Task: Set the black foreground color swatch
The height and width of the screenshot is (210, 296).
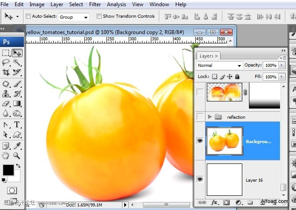Action: point(8,170)
